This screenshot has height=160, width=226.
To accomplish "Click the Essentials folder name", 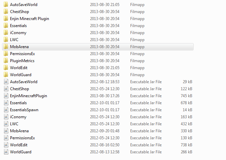I will click(x=18, y=26).
